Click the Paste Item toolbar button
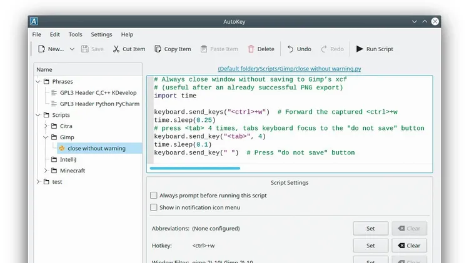The height and width of the screenshot is (263, 469). [219, 49]
